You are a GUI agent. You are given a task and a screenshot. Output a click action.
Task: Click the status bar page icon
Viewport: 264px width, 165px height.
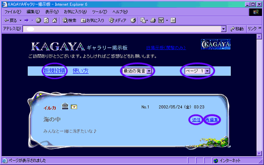4,161
